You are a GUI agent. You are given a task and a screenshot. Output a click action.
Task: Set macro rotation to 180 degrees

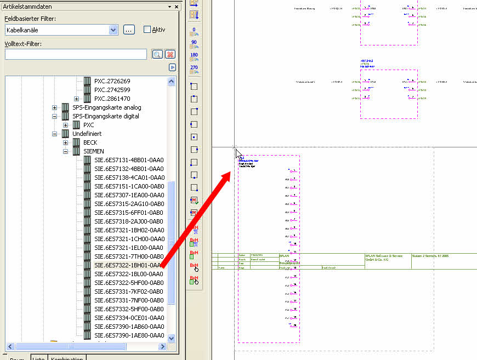point(194,57)
